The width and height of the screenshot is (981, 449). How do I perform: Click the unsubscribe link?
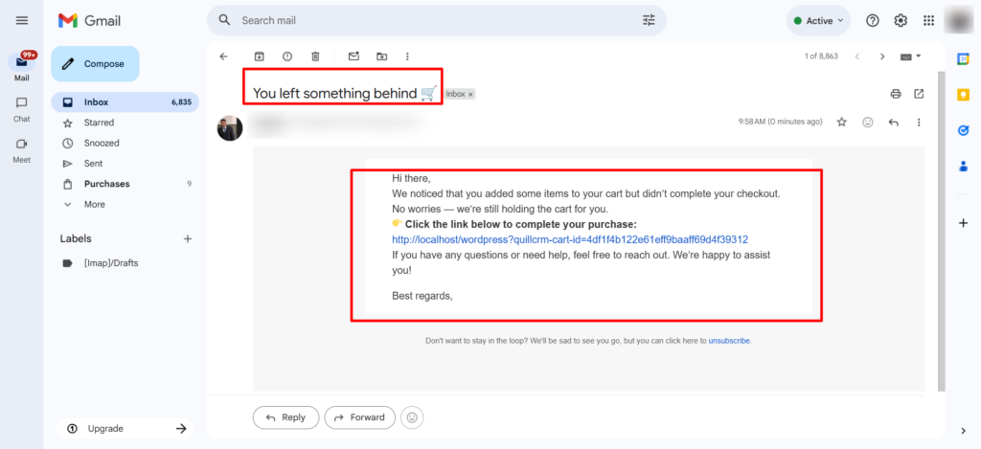click(x=729, y=340)
